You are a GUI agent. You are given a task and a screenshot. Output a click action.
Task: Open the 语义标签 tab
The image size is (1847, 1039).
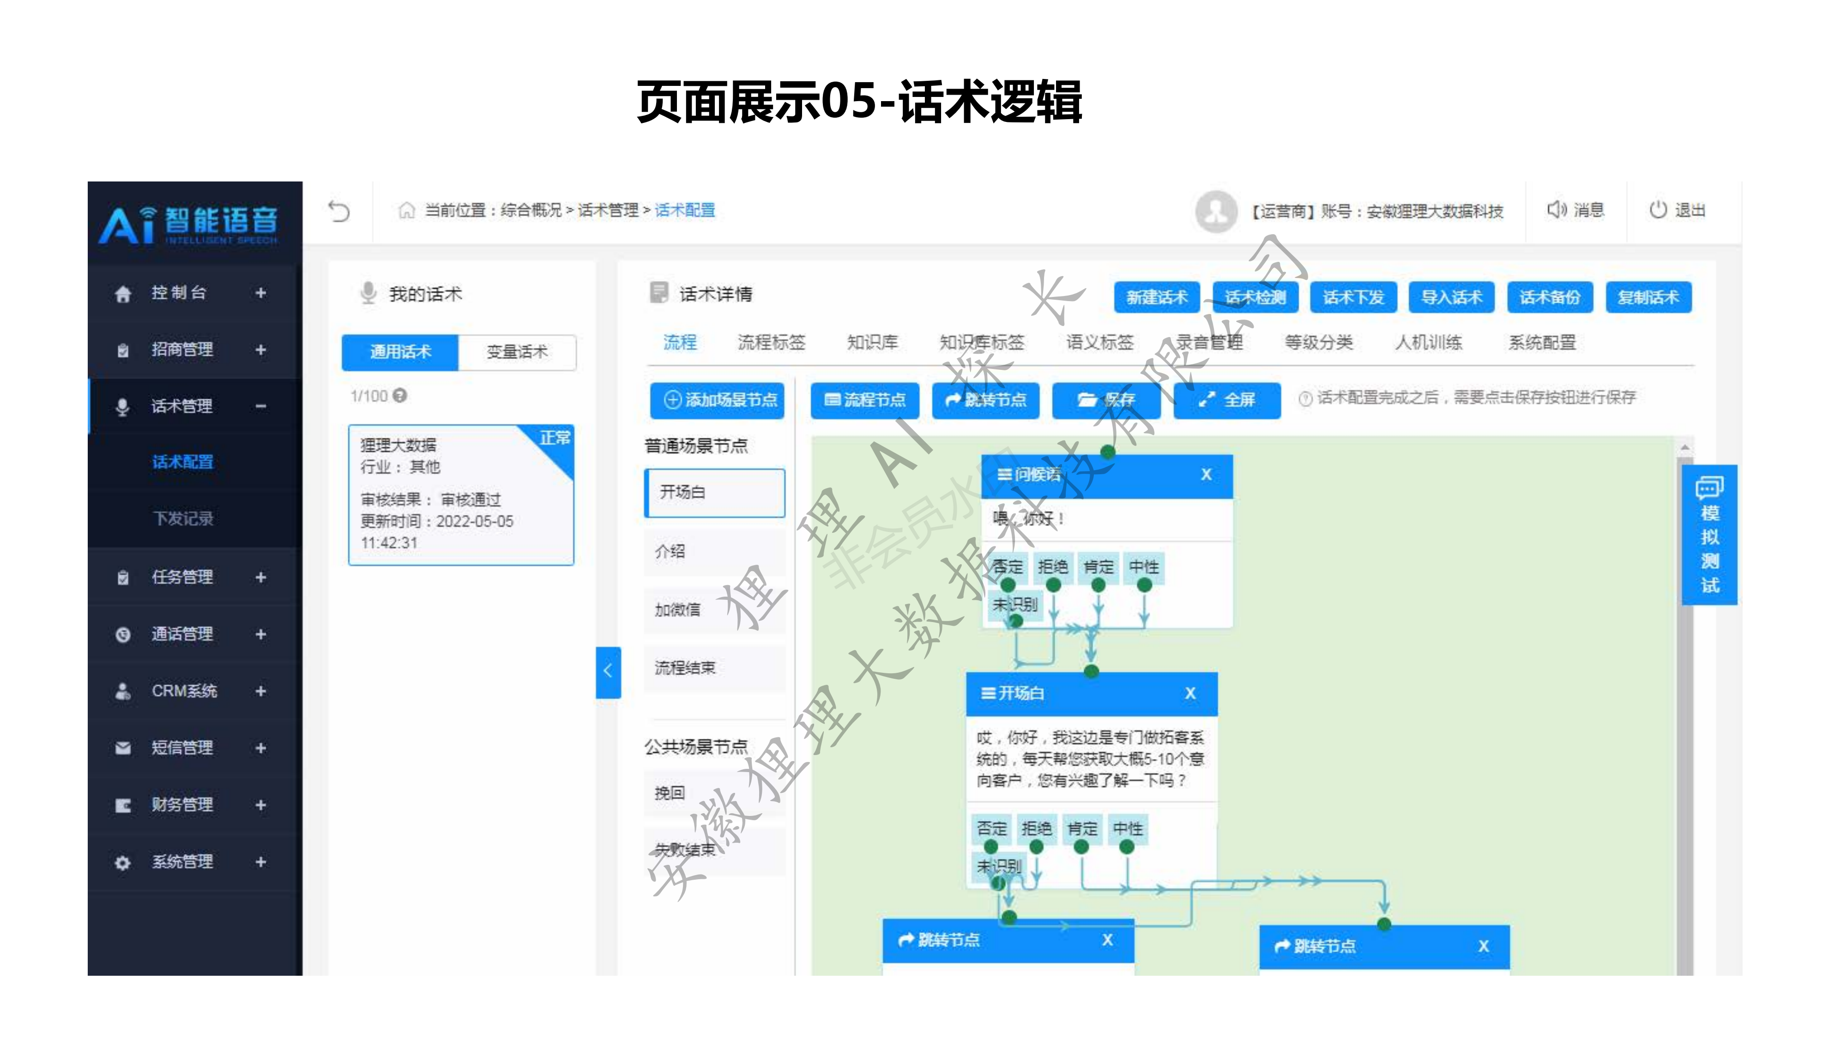pos(1099,342)
